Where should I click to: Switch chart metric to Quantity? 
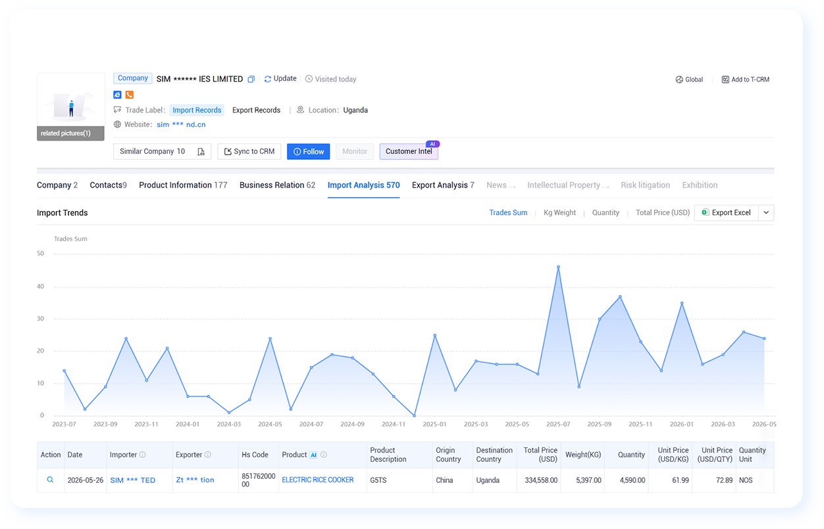605,213
